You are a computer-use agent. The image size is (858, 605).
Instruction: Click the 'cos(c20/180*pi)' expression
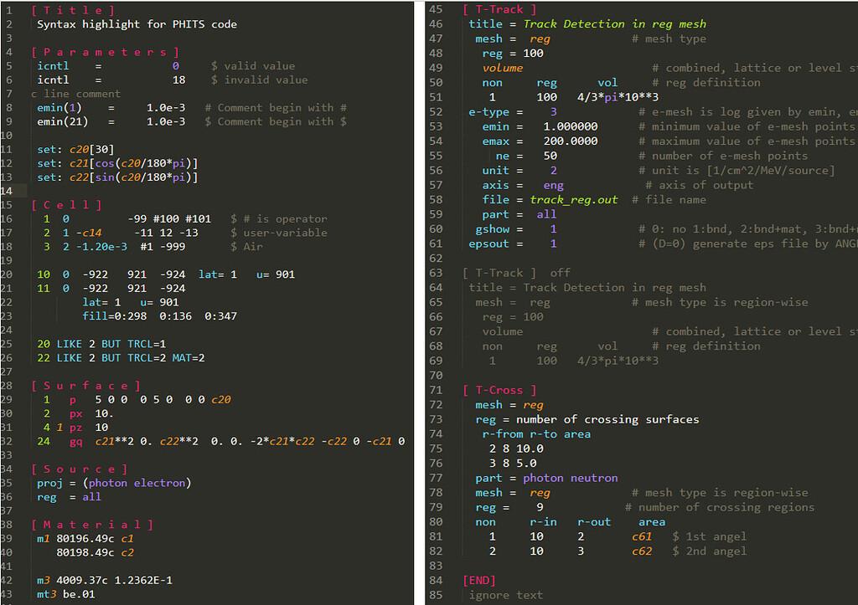[x=144, y=163]
